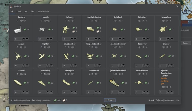The width and height of the screenshot is (192, 111).
Task: Click the yamatoBattleship unit icon
Action: pos(114,83)
